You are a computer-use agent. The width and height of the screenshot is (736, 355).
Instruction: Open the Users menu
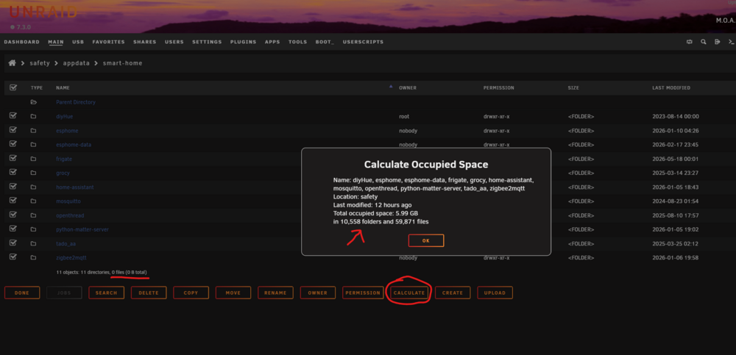[x=174, y=42]
